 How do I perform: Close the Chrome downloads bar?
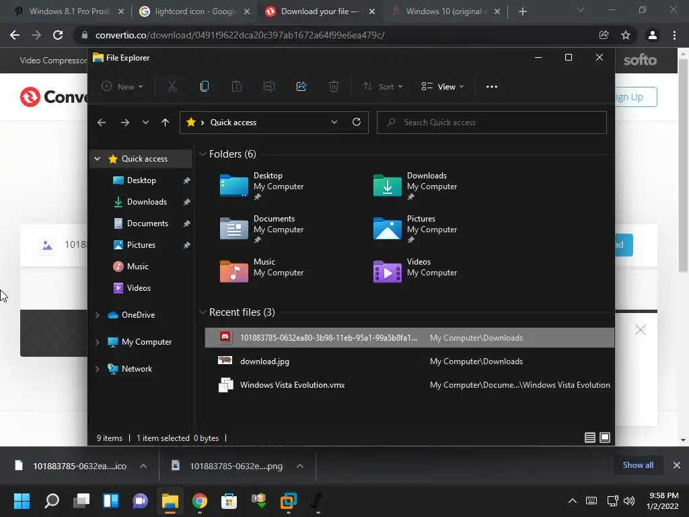[x=677, y=464]
